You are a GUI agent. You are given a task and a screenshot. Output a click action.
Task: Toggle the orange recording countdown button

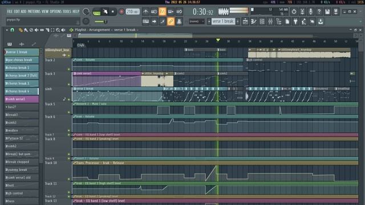point(162,11)
